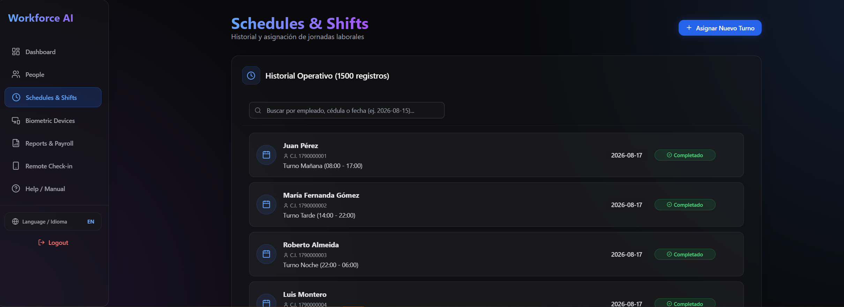Select the Luis Montero shift record
Viewport: 844px width, 307px height.
coord(496,294)
